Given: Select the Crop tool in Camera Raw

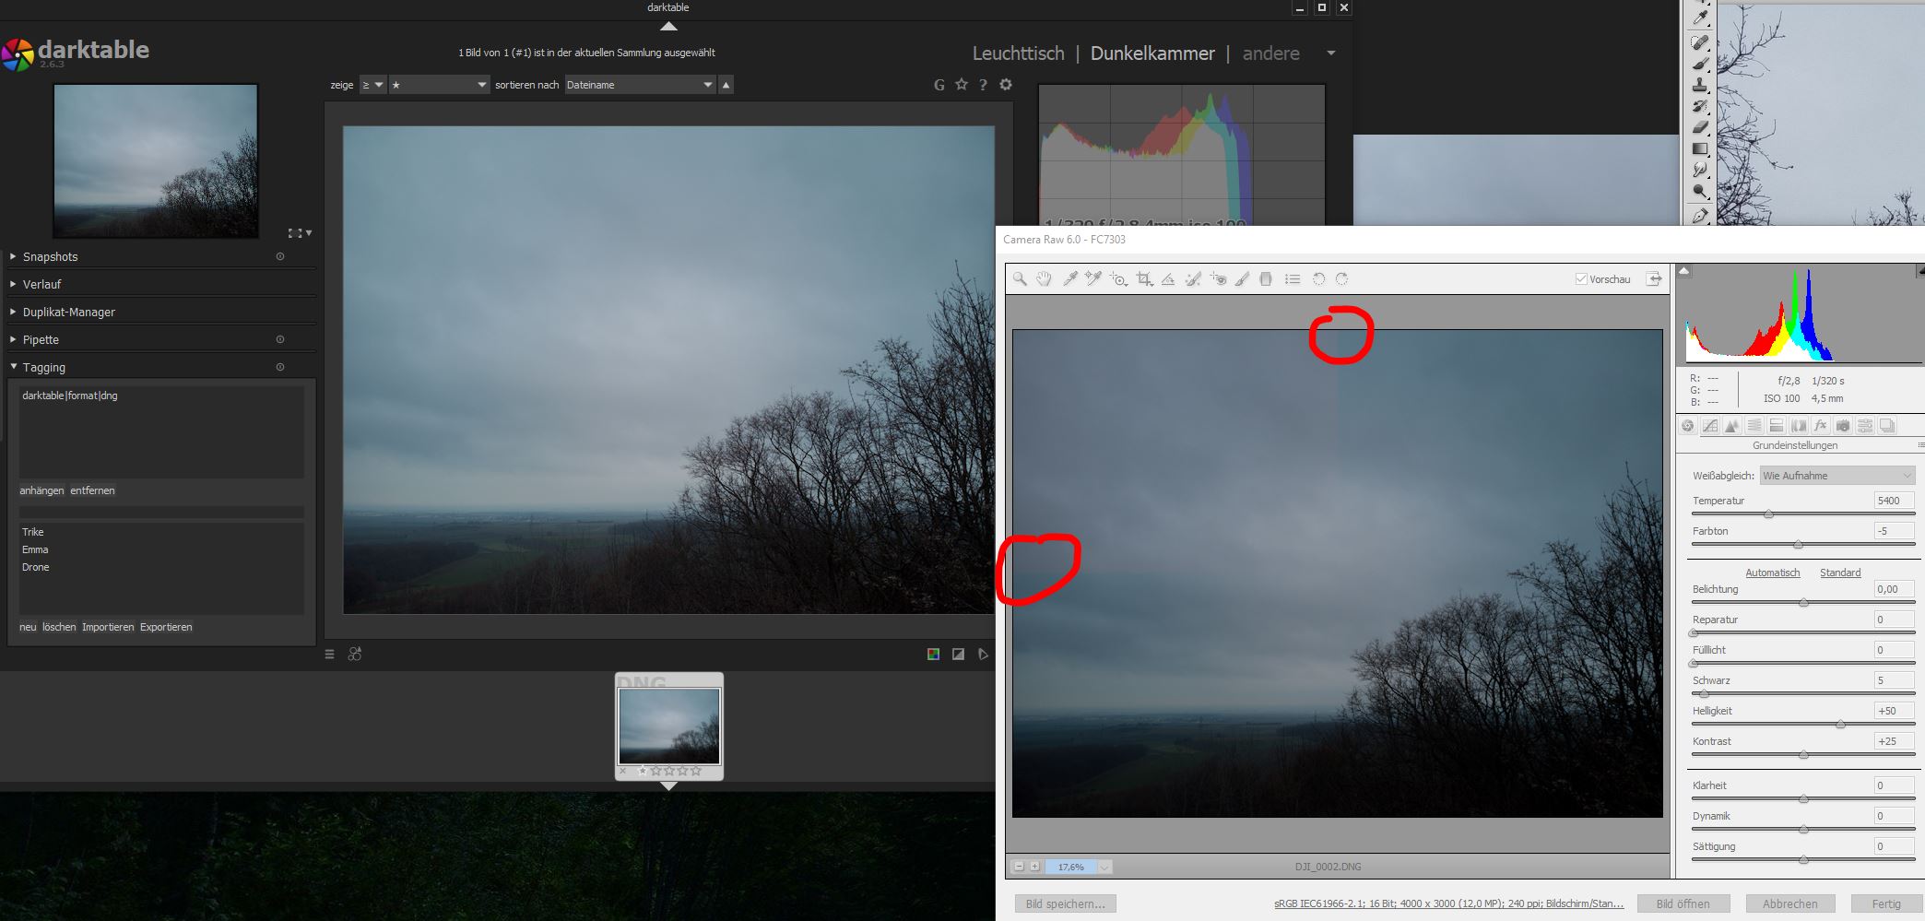Looking at the screenshot, I should [1144, 278].
